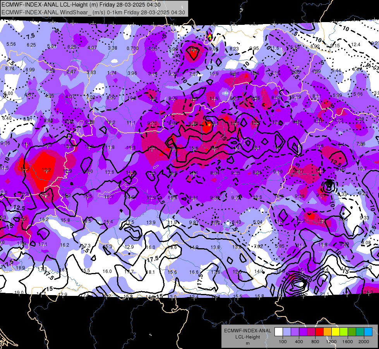The image size is (379, 349).
Task: Click the wind shear value 5.85
Action: point(280,246)
